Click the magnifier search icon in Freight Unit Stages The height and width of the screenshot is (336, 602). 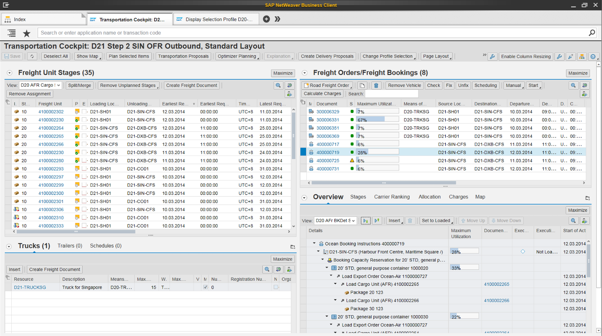tap(278, 85)
